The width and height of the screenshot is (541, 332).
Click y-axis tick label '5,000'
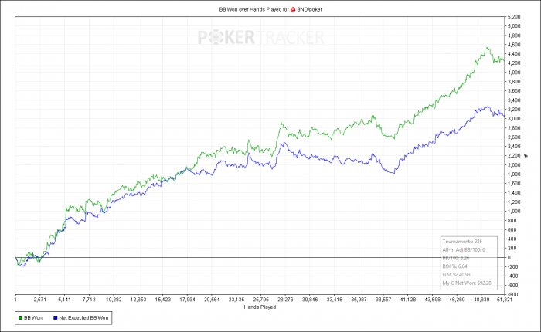pos(514,26)
